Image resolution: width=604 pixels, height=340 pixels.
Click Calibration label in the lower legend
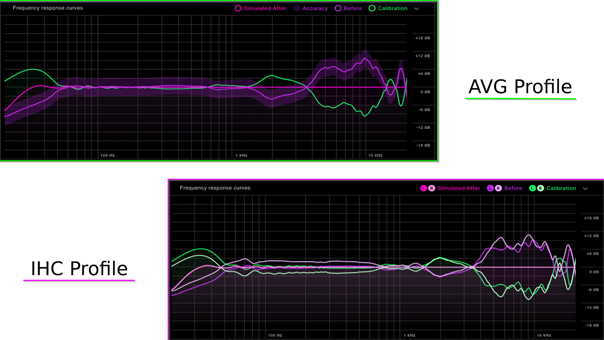tap(561, 188)
